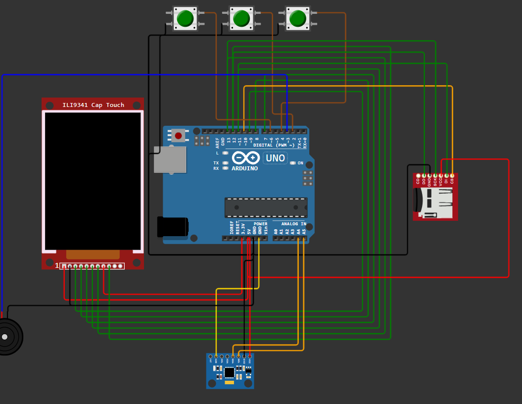Click the middle green pushbutton

241,18
